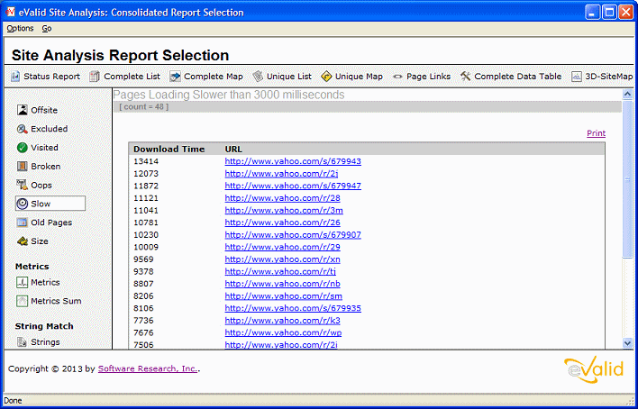Select the Unique List icon
Screen dimensions: 638x409
tap(258, 77)
